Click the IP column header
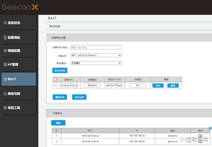212x147 pixels. [x=137, y=131]
